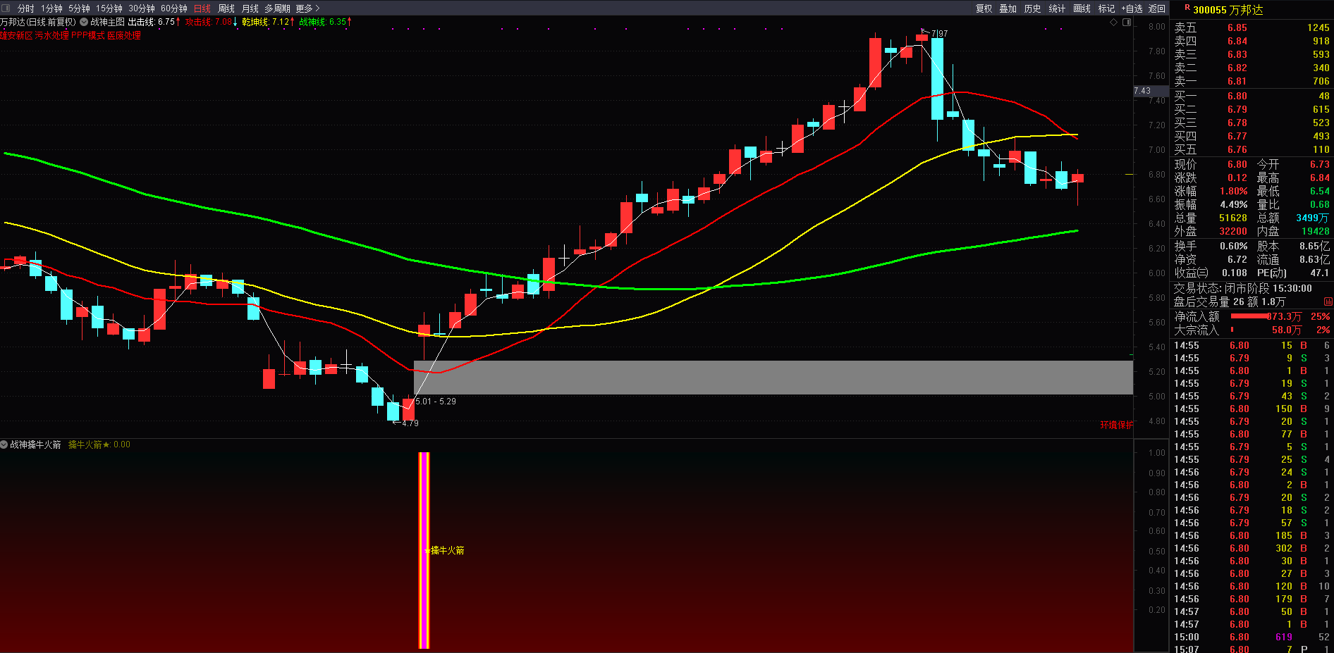The width and height of the screenshot is (1334, 653).
Task: Click the 环境保护 sector link
Action: pyautogui.click(x=1117, y=425)
